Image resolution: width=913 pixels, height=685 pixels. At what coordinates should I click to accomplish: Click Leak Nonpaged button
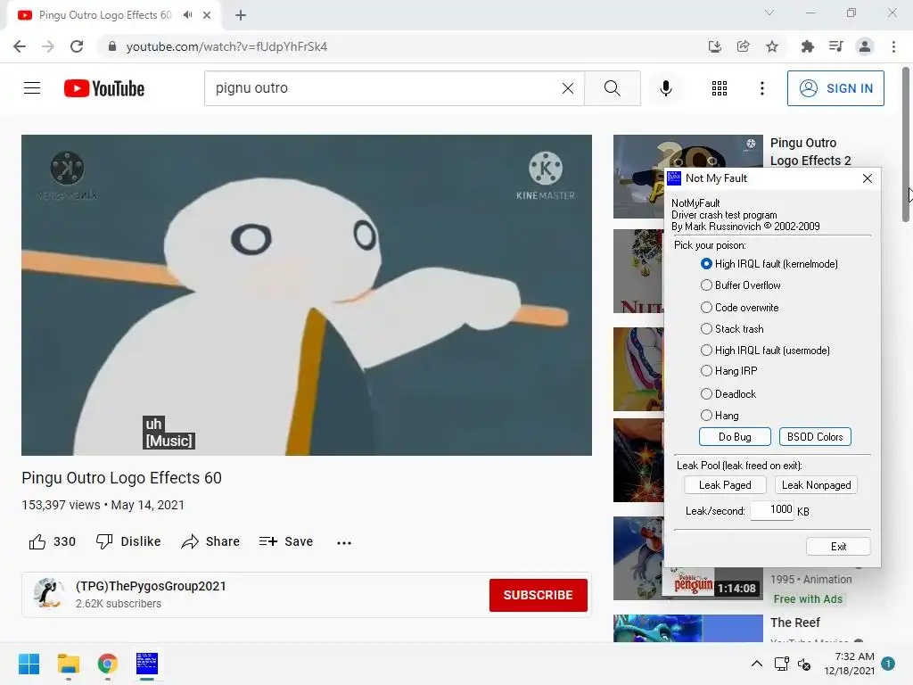click(817, 485)
